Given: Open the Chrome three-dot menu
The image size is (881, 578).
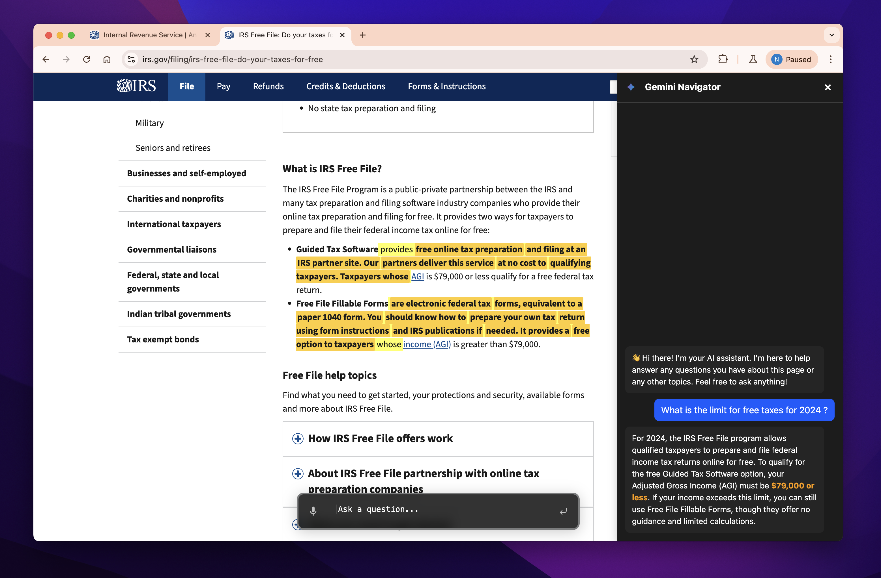Looking at the screenshot, I should 830,60.
